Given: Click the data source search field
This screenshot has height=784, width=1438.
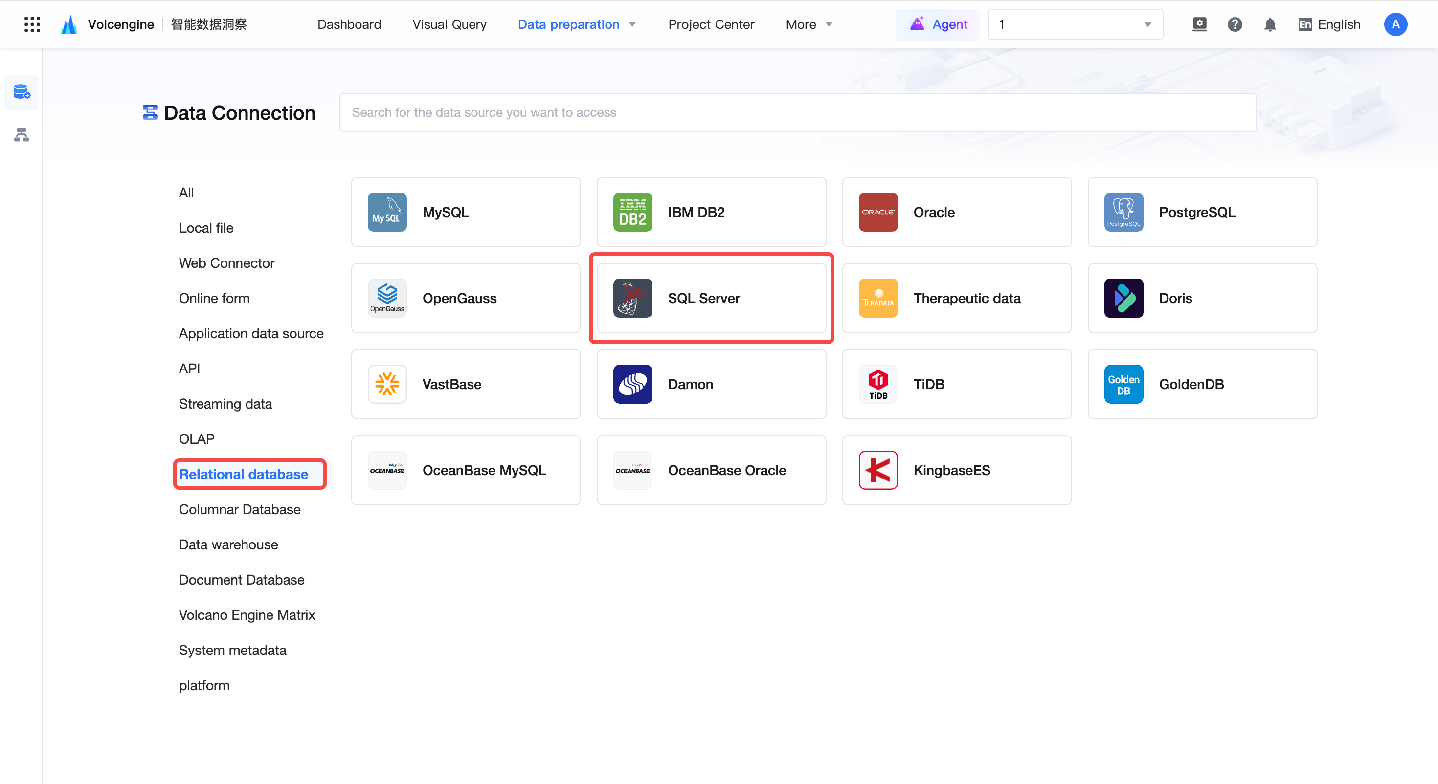Looking at the screenshot, I should [797, 112].
